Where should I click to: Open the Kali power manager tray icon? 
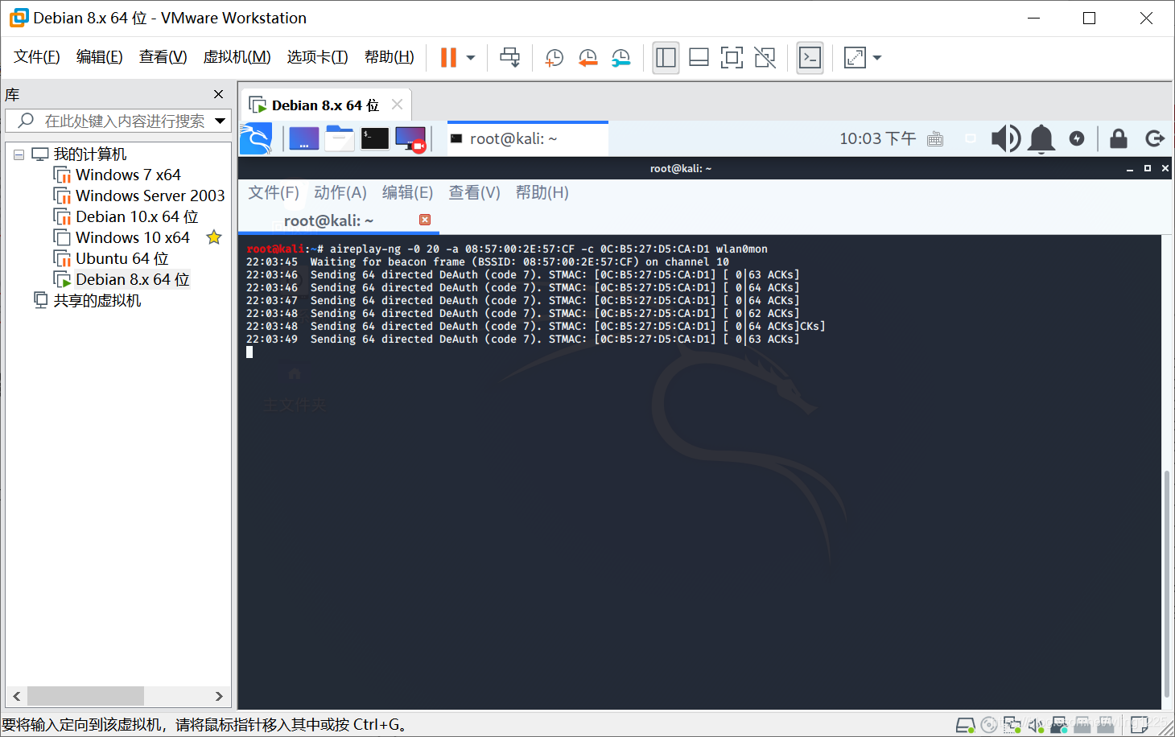point(1077,138)
